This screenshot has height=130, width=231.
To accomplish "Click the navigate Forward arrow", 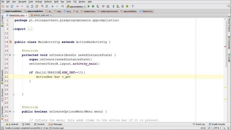I will (57, 6).
